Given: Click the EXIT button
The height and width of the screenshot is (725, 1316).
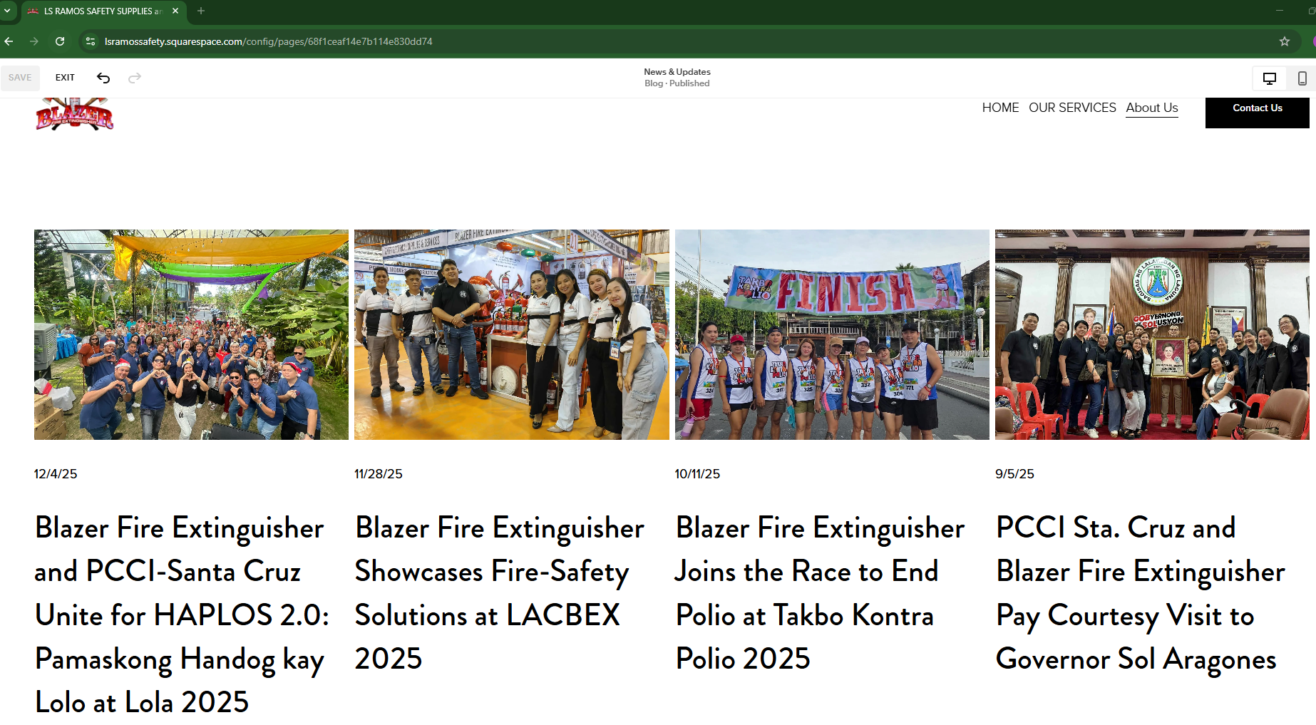Looking at the screenshot, I should pyautogui.click(x=65, y=78).
